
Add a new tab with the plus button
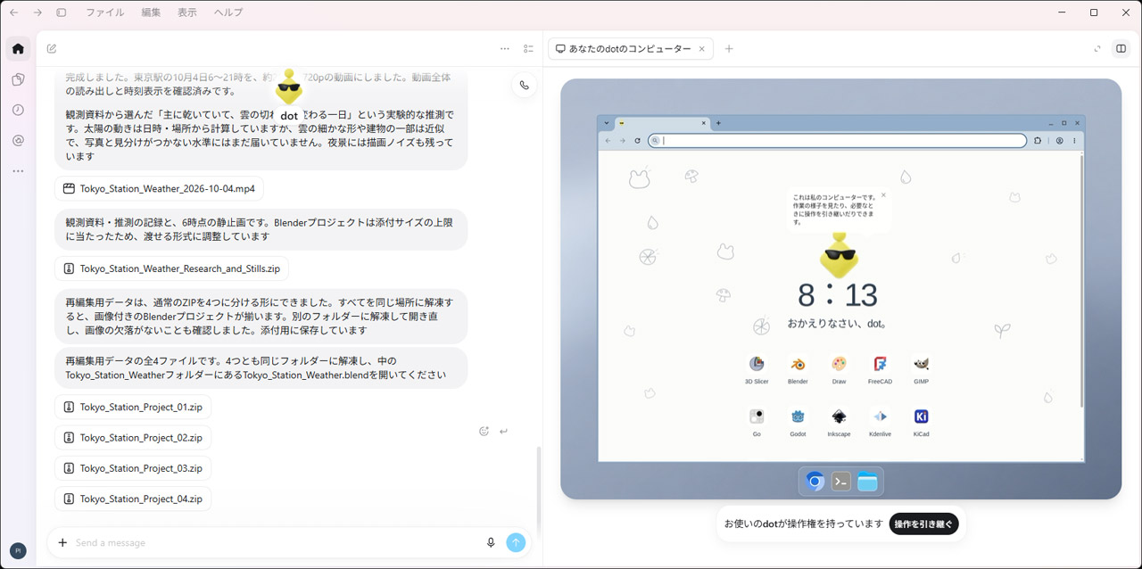729,49
